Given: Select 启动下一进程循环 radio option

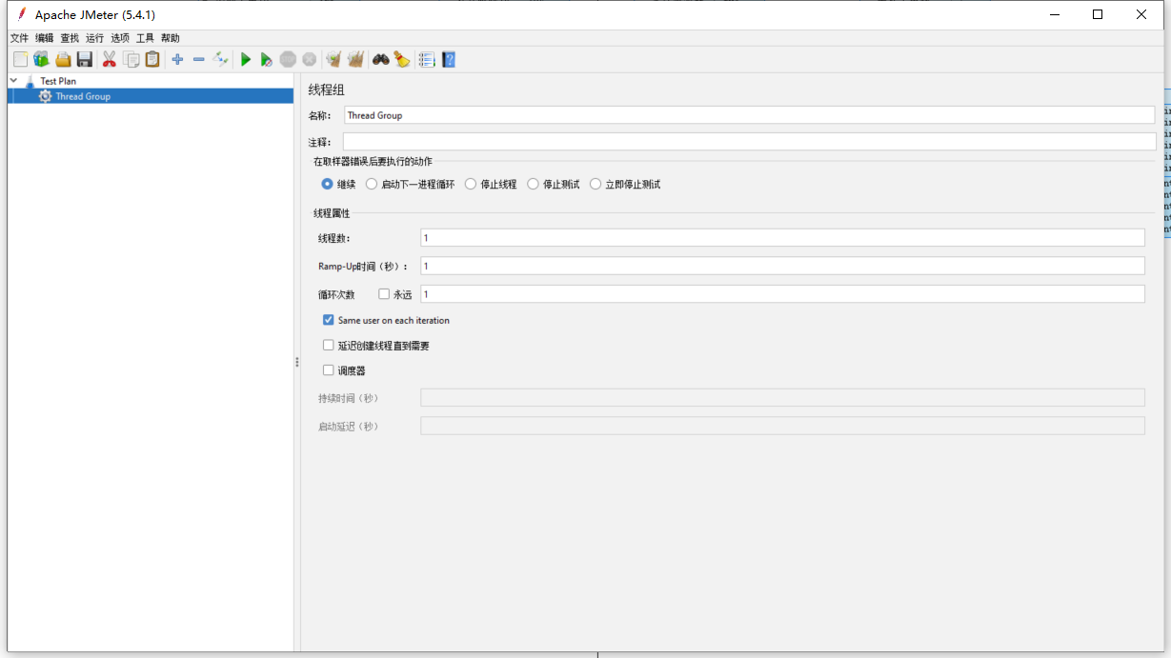Looking at the screenshot, I should (372, 185).
